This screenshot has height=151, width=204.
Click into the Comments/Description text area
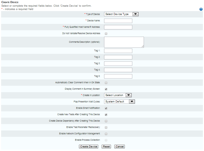click(124, 42)
